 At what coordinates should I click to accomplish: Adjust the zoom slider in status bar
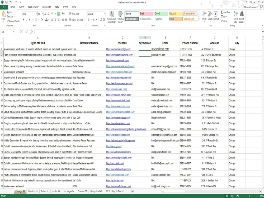point(249,196)
